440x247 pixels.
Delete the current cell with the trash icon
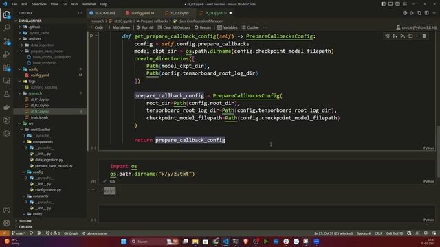(424, 36)
